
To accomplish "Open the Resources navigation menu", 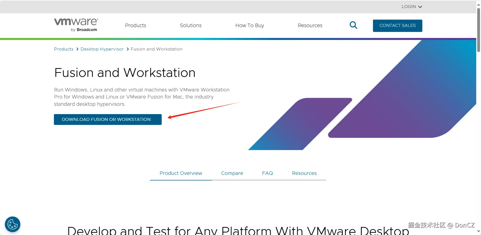I will coord(310,25).
